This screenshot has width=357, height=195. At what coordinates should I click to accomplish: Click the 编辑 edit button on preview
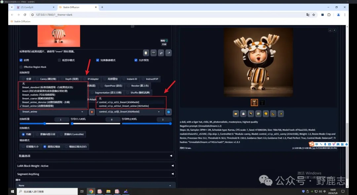coord(164,41)
